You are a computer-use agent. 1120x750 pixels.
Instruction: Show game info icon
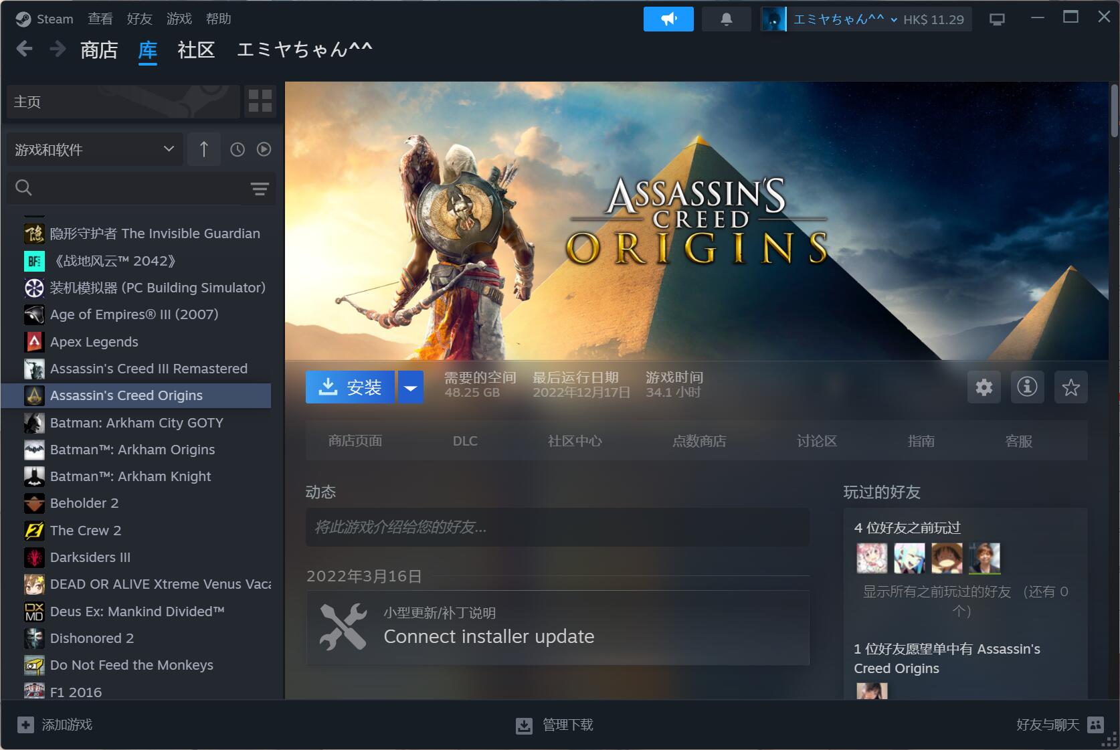point(1027,387)
